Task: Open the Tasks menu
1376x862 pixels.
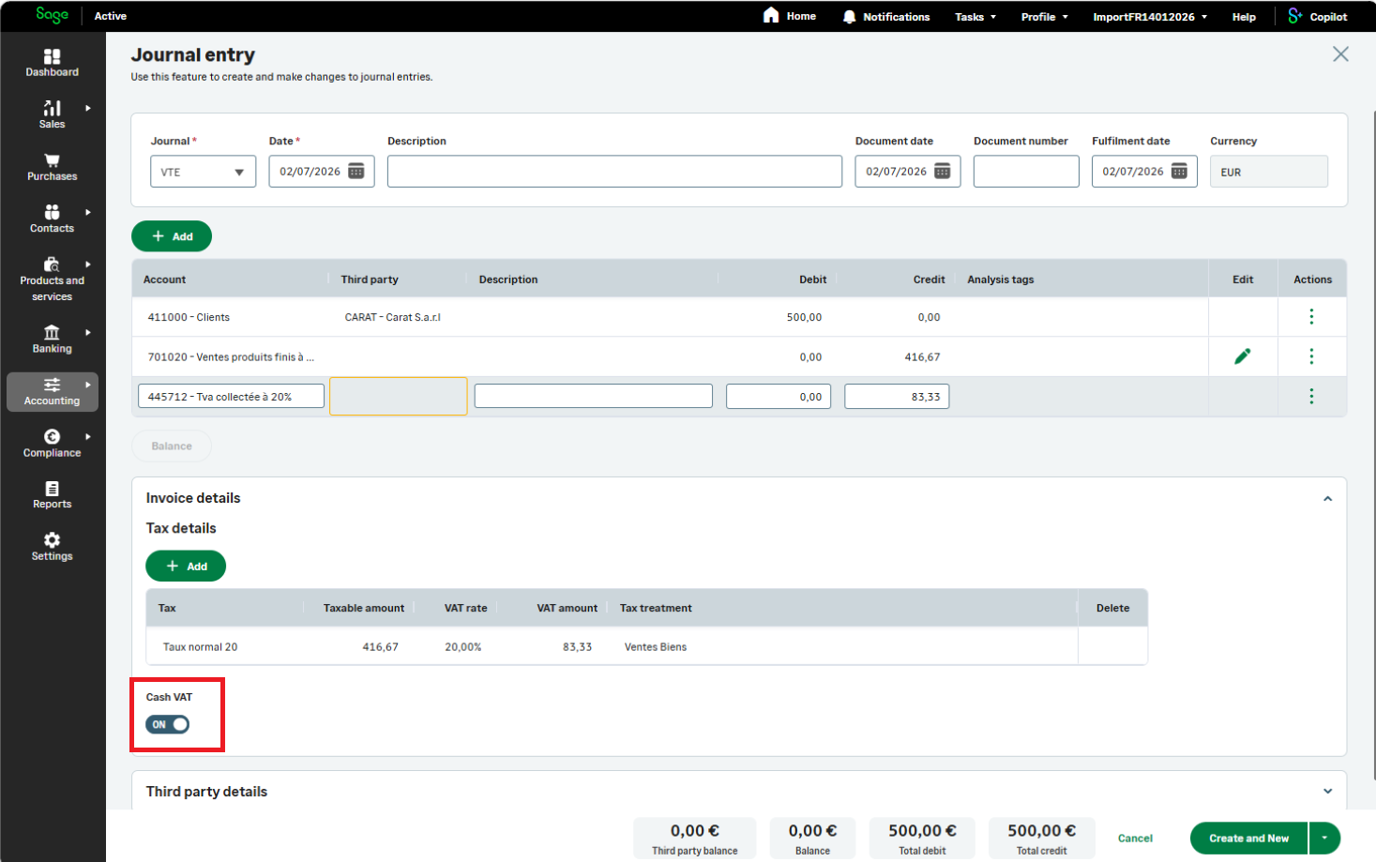Action: pos(975,17)
